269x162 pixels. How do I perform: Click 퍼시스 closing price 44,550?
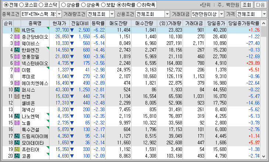(x=220, y=89)
